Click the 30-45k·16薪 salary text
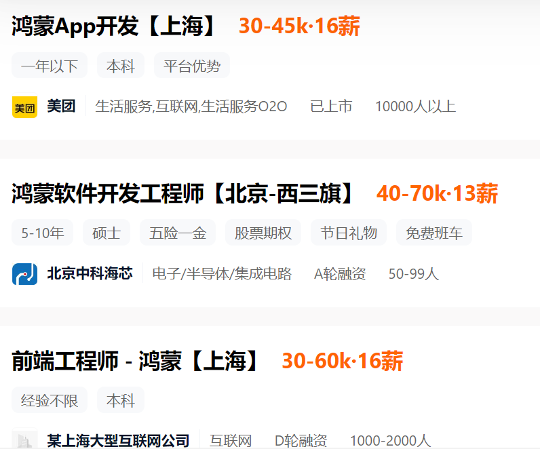540x449 pixels. point(299,26)
